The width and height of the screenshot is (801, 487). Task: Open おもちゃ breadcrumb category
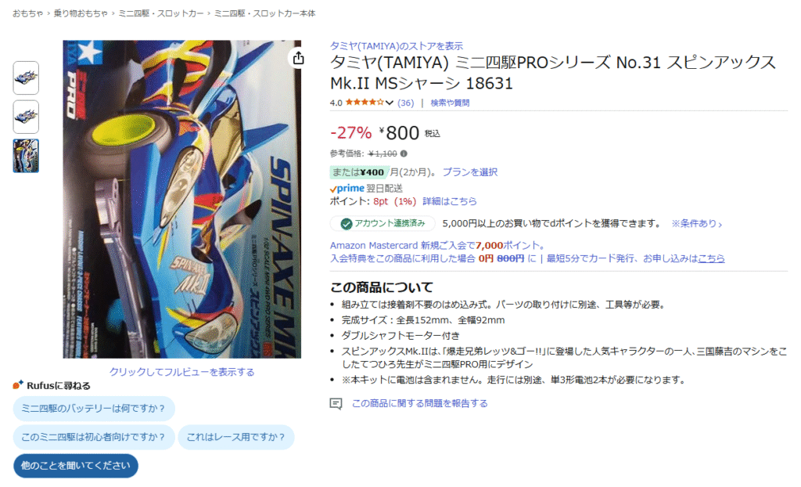click(28, 13)
